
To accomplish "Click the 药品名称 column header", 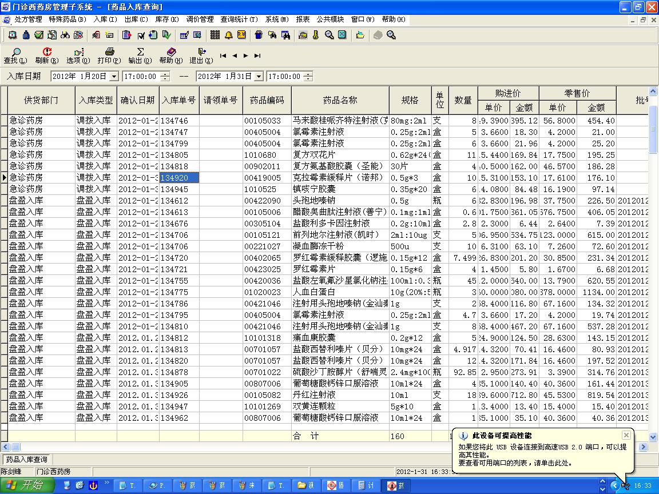I will coord(340,101).
